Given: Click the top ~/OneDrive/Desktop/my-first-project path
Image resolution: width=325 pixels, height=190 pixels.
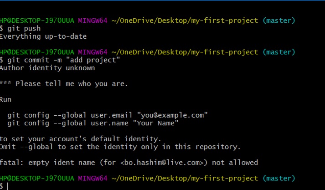Looking at the screenshot, I should coord(185,21).
